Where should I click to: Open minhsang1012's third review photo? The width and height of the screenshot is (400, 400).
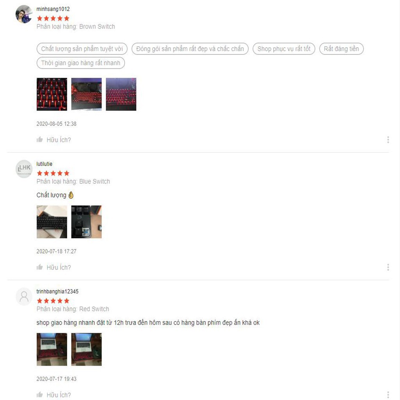121,94
